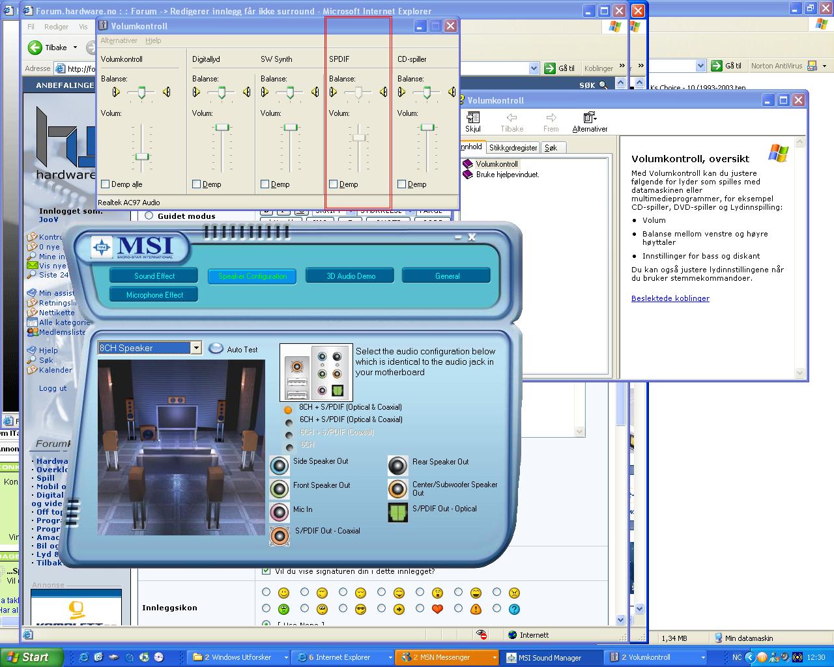
Task: Click the Digitallyd volume slider thumb
Action: 223,127
